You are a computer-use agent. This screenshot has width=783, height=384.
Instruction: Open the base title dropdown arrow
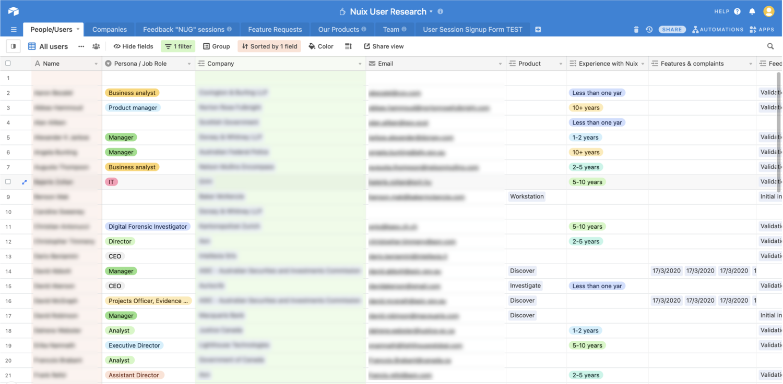[x=431, y=11]
